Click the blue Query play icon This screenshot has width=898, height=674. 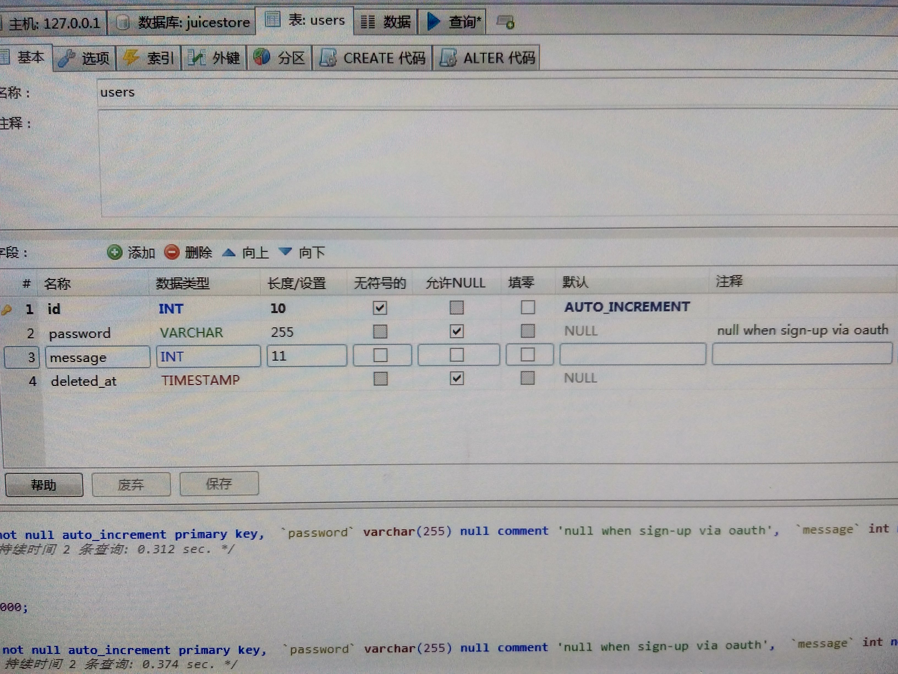[433, 21]
